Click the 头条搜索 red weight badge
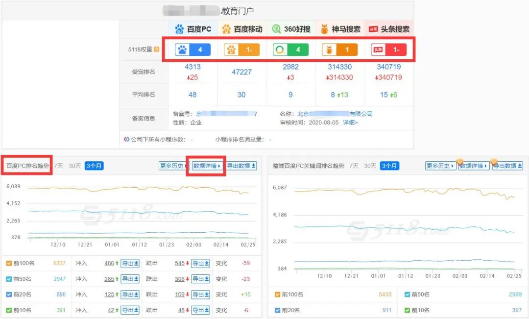Screen dimensions: 529x319 pos(388,49)
